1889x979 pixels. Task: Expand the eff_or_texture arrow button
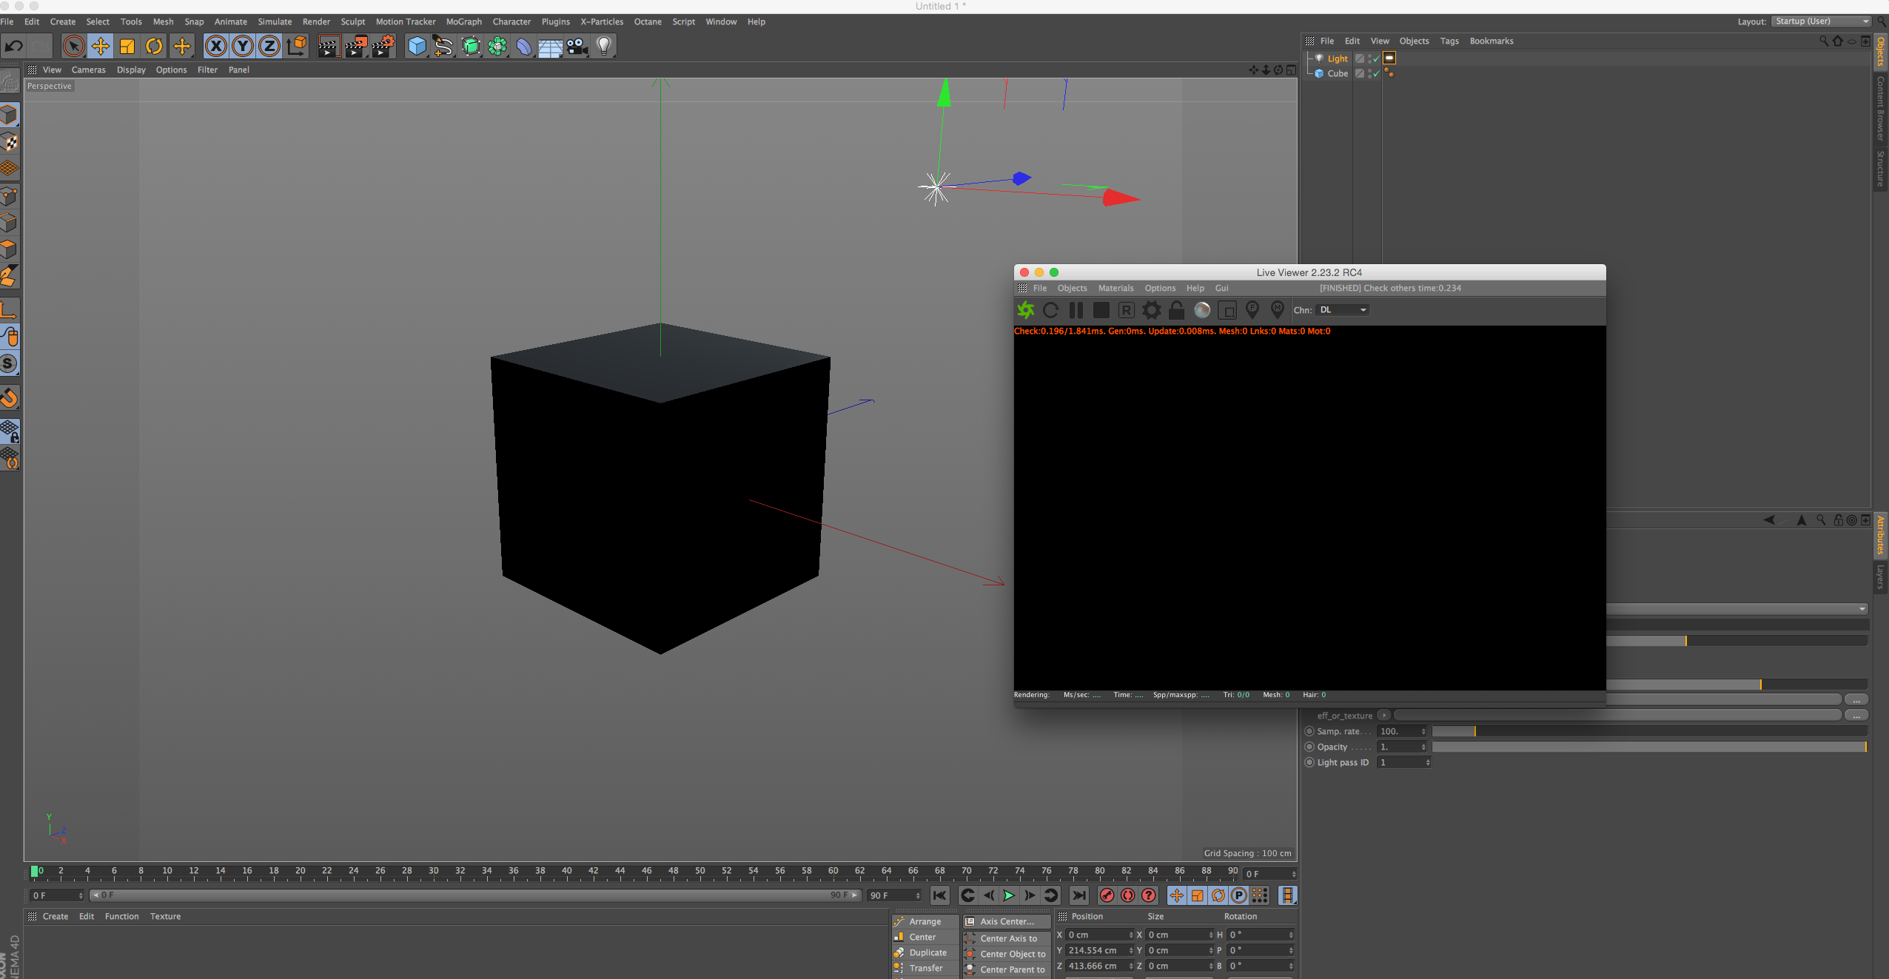coord(1383,715)
